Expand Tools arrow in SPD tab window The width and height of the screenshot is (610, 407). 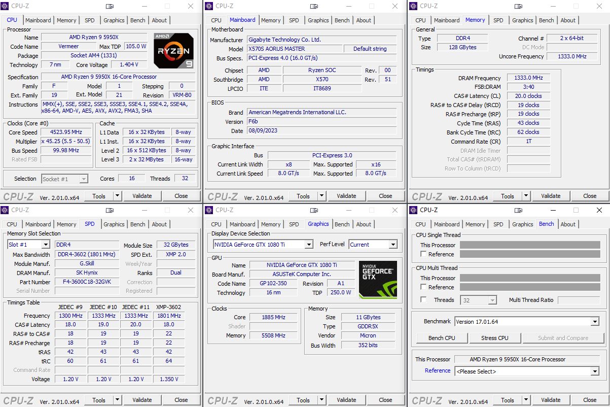[117, 400]
